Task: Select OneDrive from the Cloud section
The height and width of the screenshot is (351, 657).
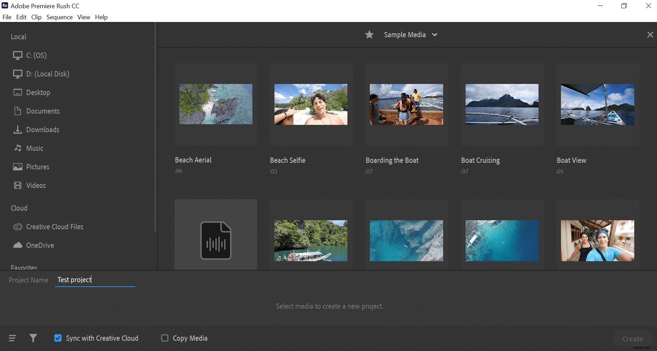Action: pos(40,245)
